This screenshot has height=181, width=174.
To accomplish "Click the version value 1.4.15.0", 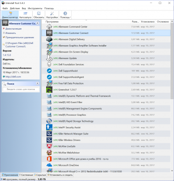I will [x=7, y=55].
